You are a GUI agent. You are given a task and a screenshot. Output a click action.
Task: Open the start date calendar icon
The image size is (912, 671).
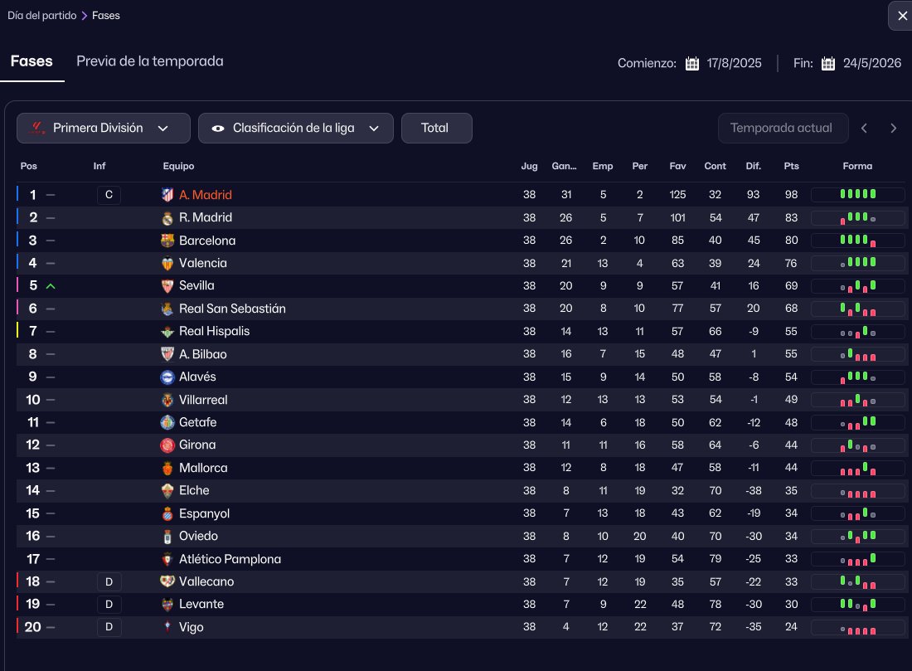pyautogui.click(x=692, y=64)
